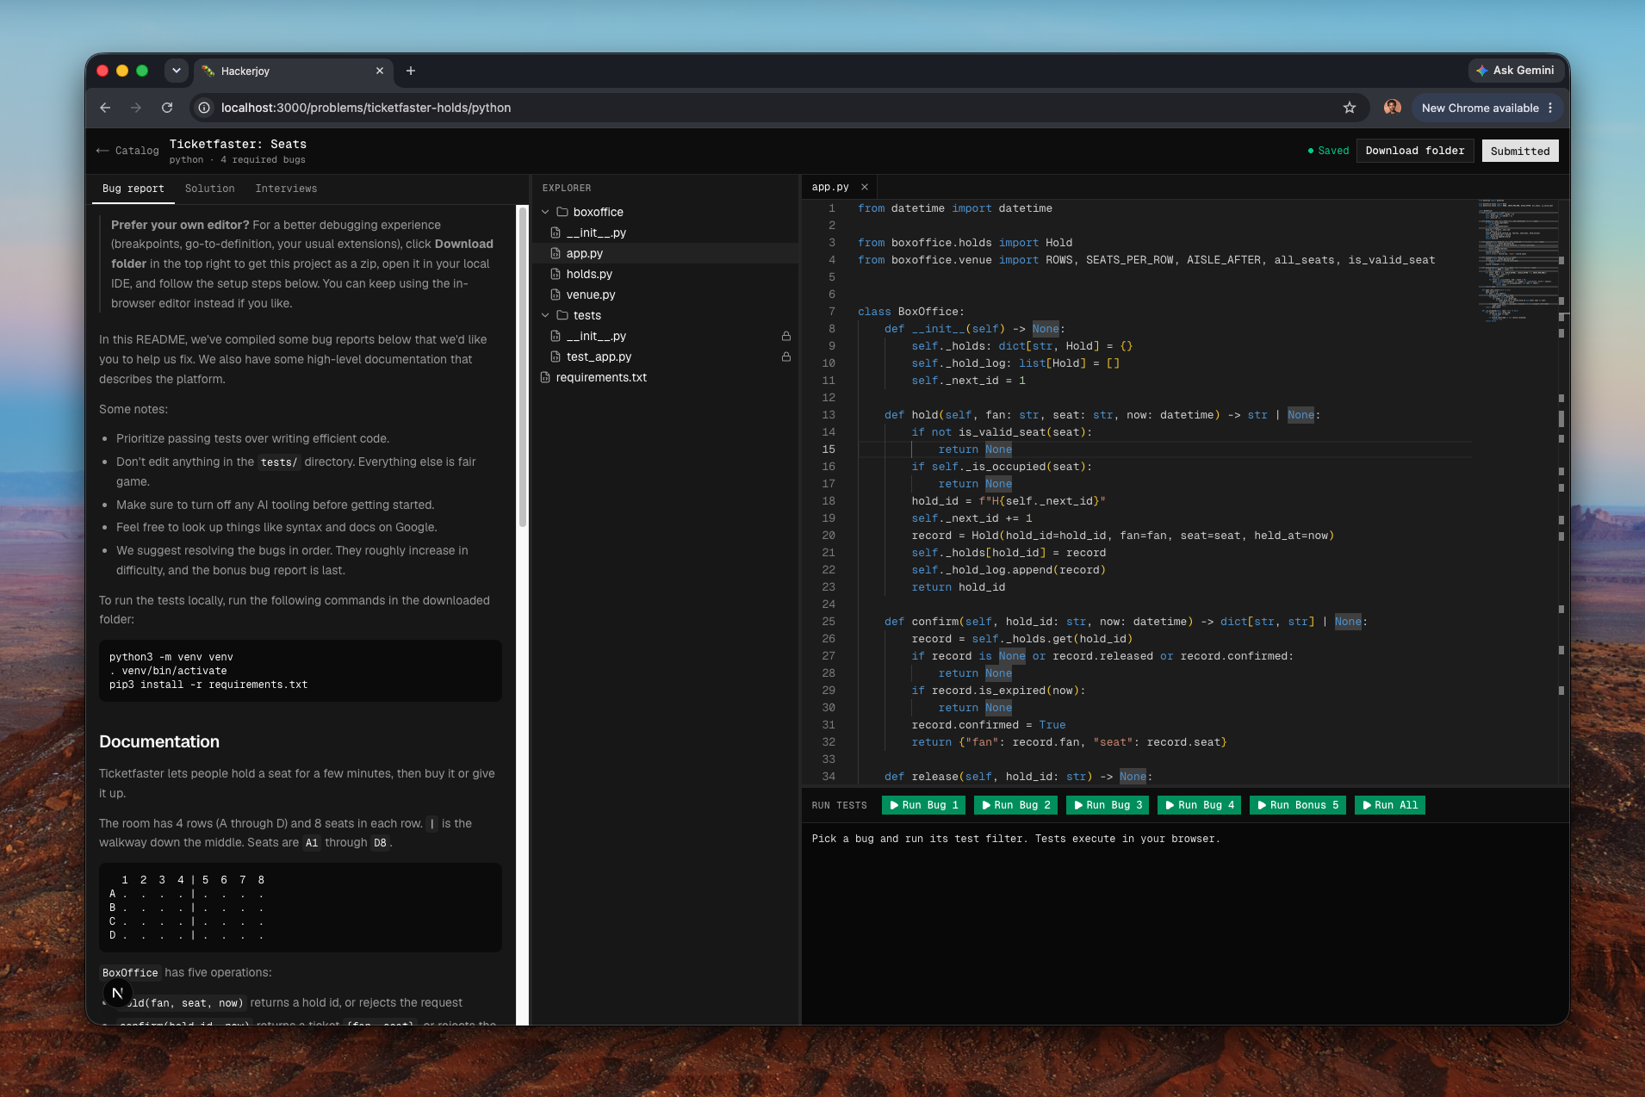The image size is (1645, 1097).
Task: Click the round N badge at bottom left
Action: coord(118,993)
